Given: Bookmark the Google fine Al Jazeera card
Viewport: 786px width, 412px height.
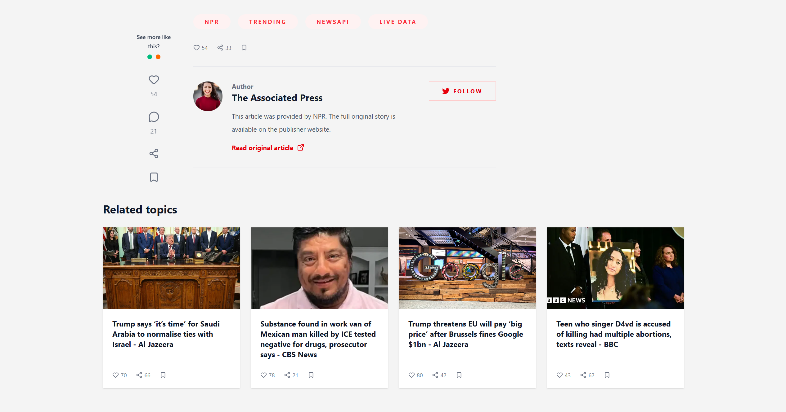Looking at the screenshot, I should 459,375.
